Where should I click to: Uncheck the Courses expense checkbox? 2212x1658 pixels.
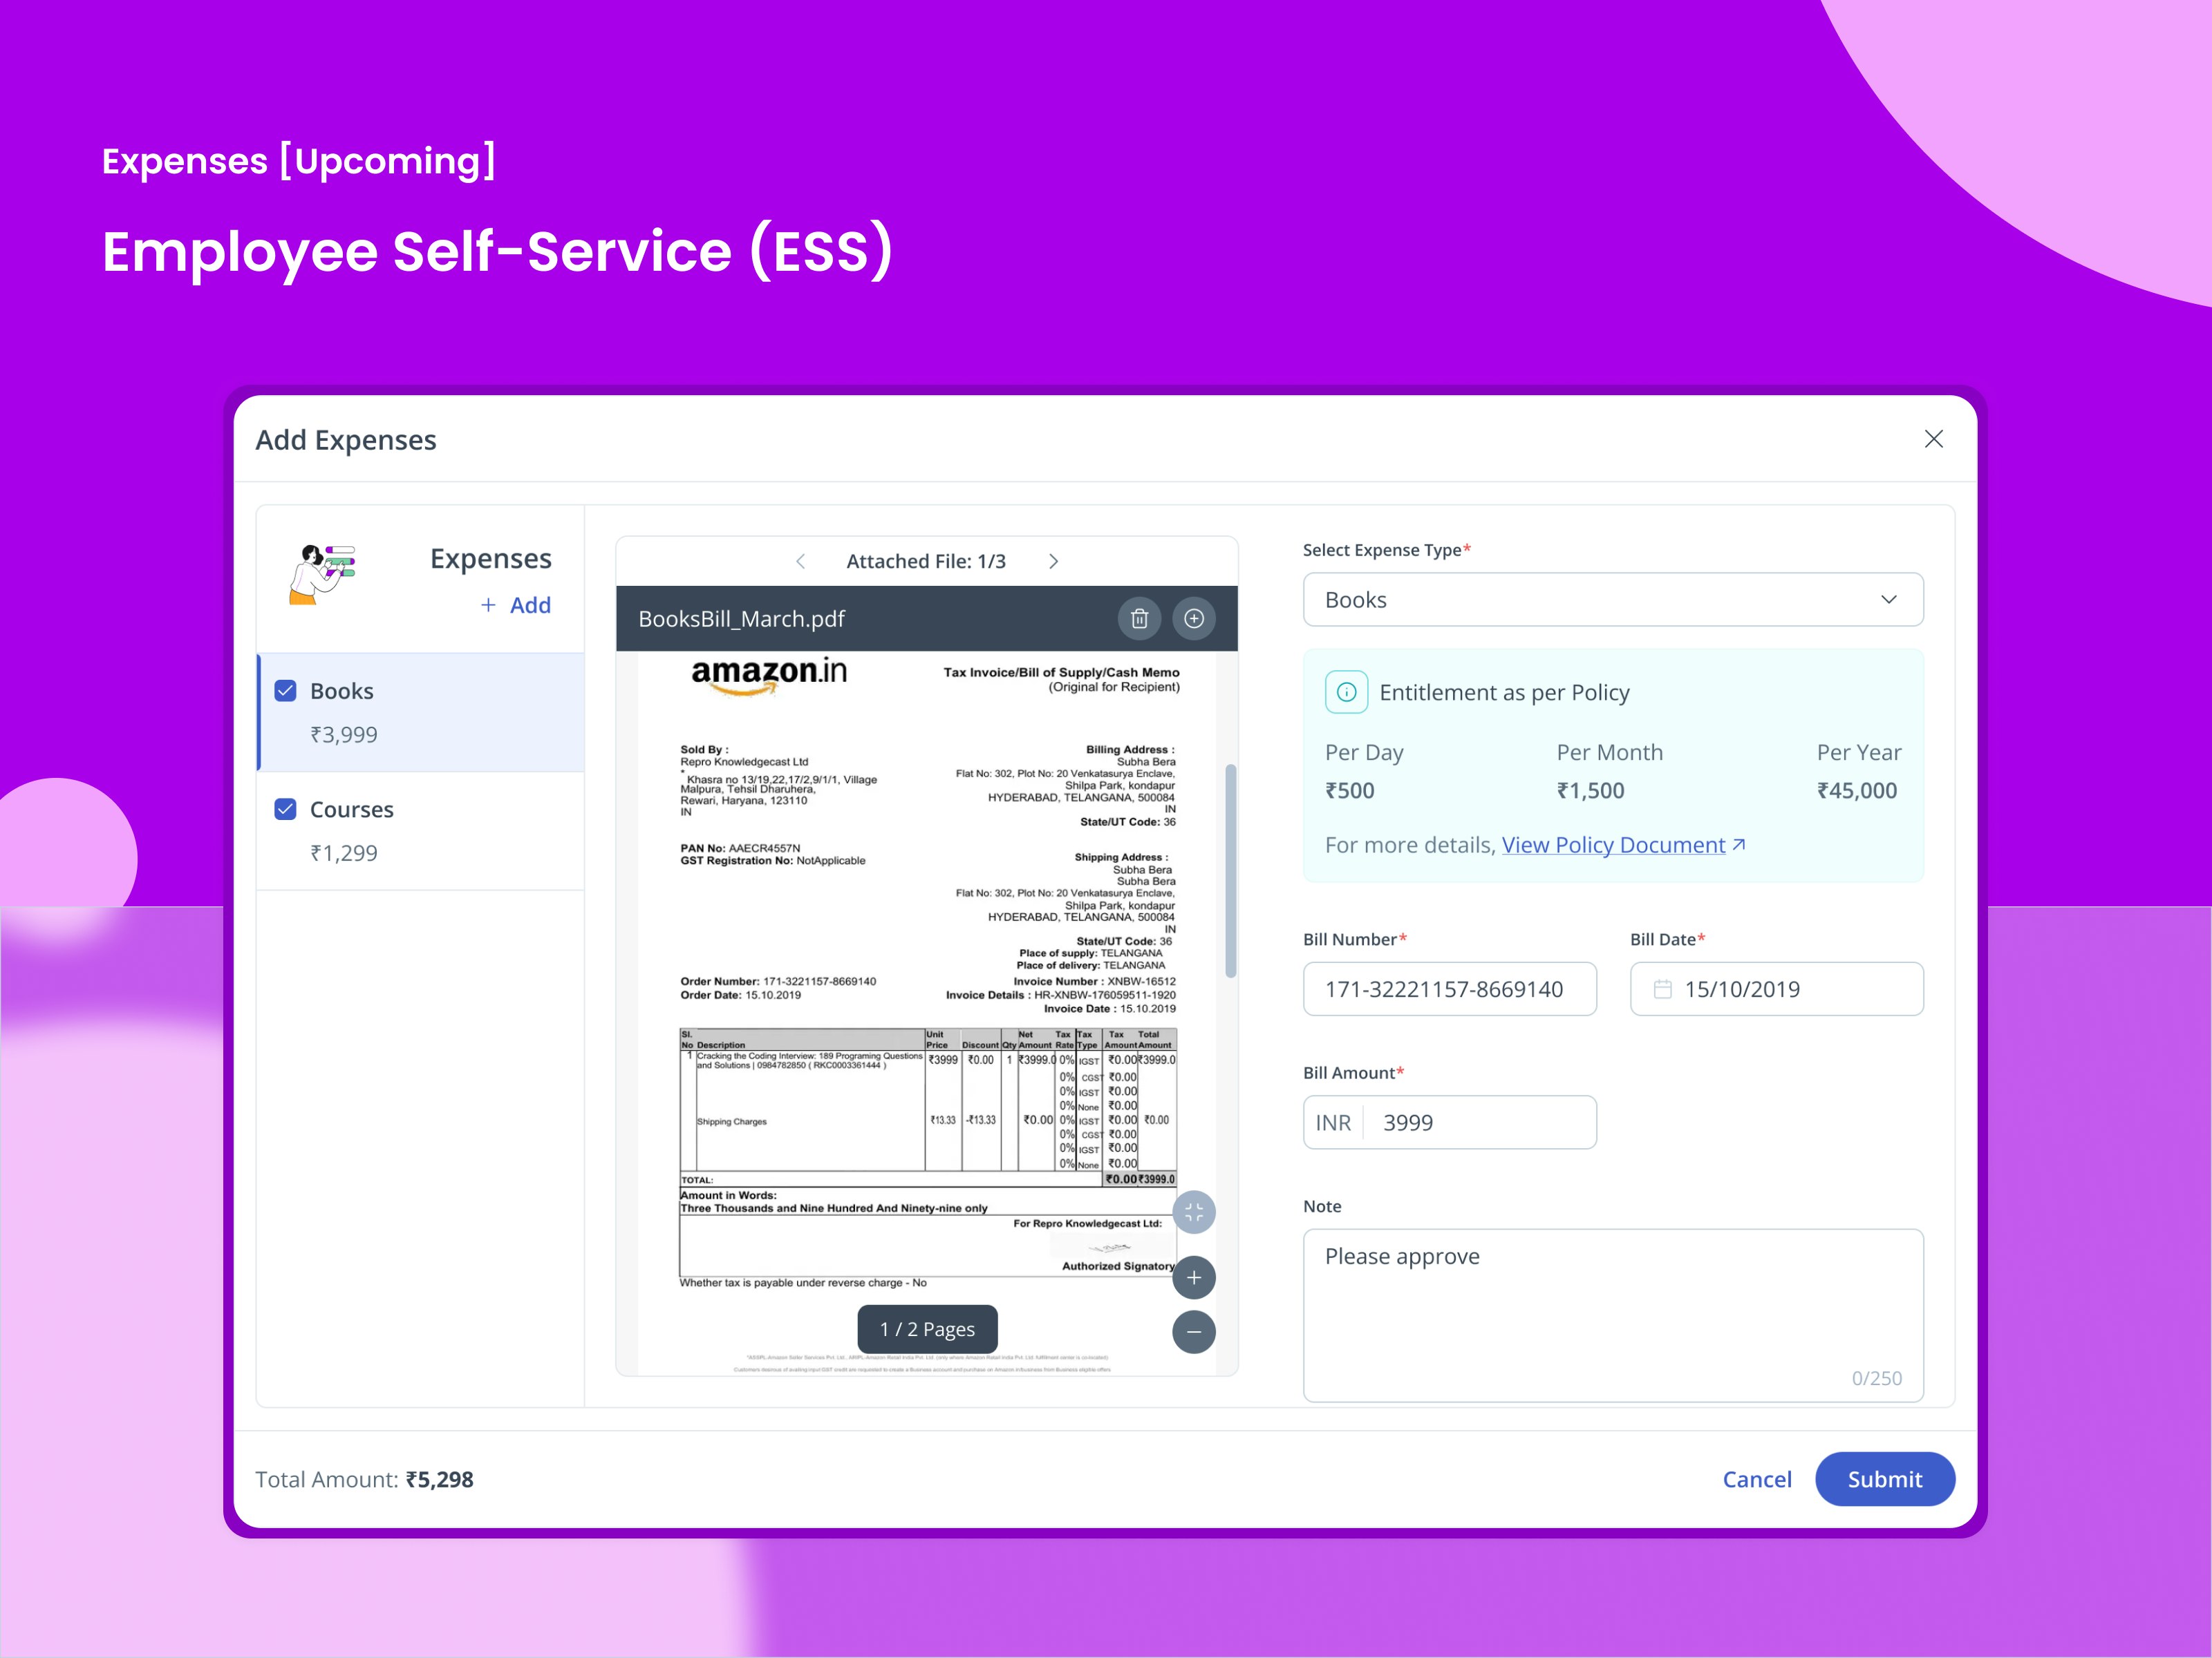[x=285, y=810]
